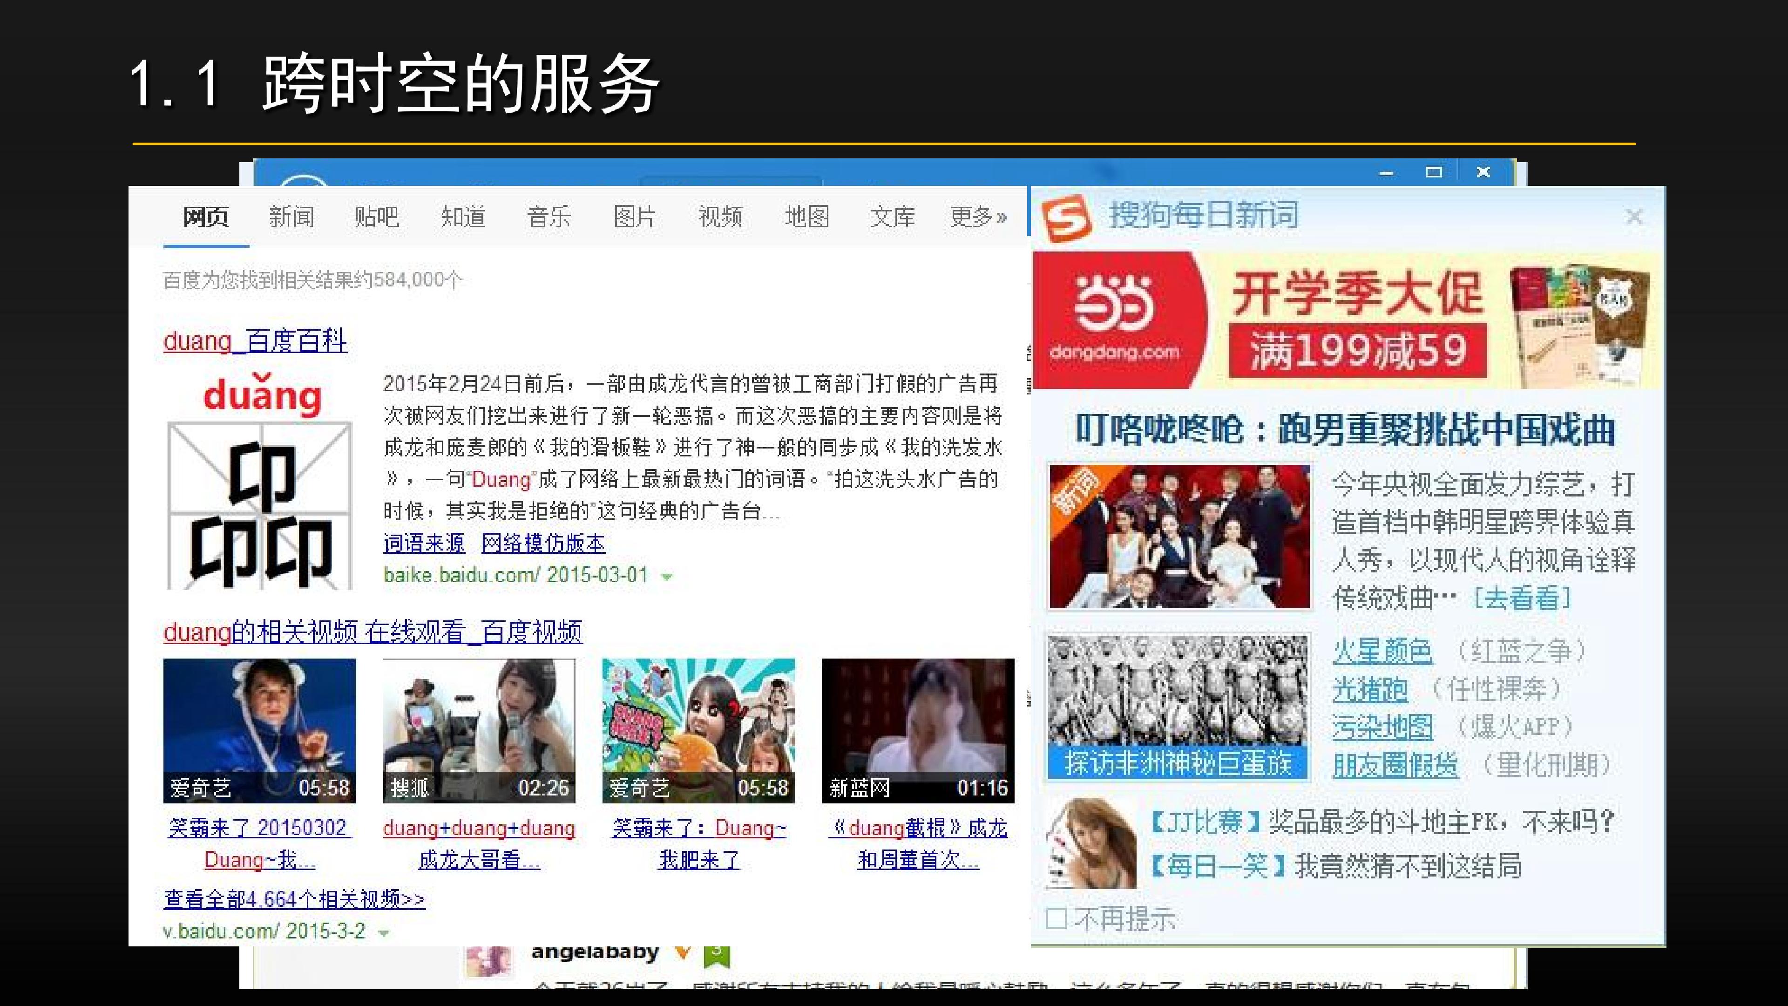The width and height of the screenshot is (1788, 1006).
Task: Check the 不再提示 checkbox
Action: (x=1056, y=918)
